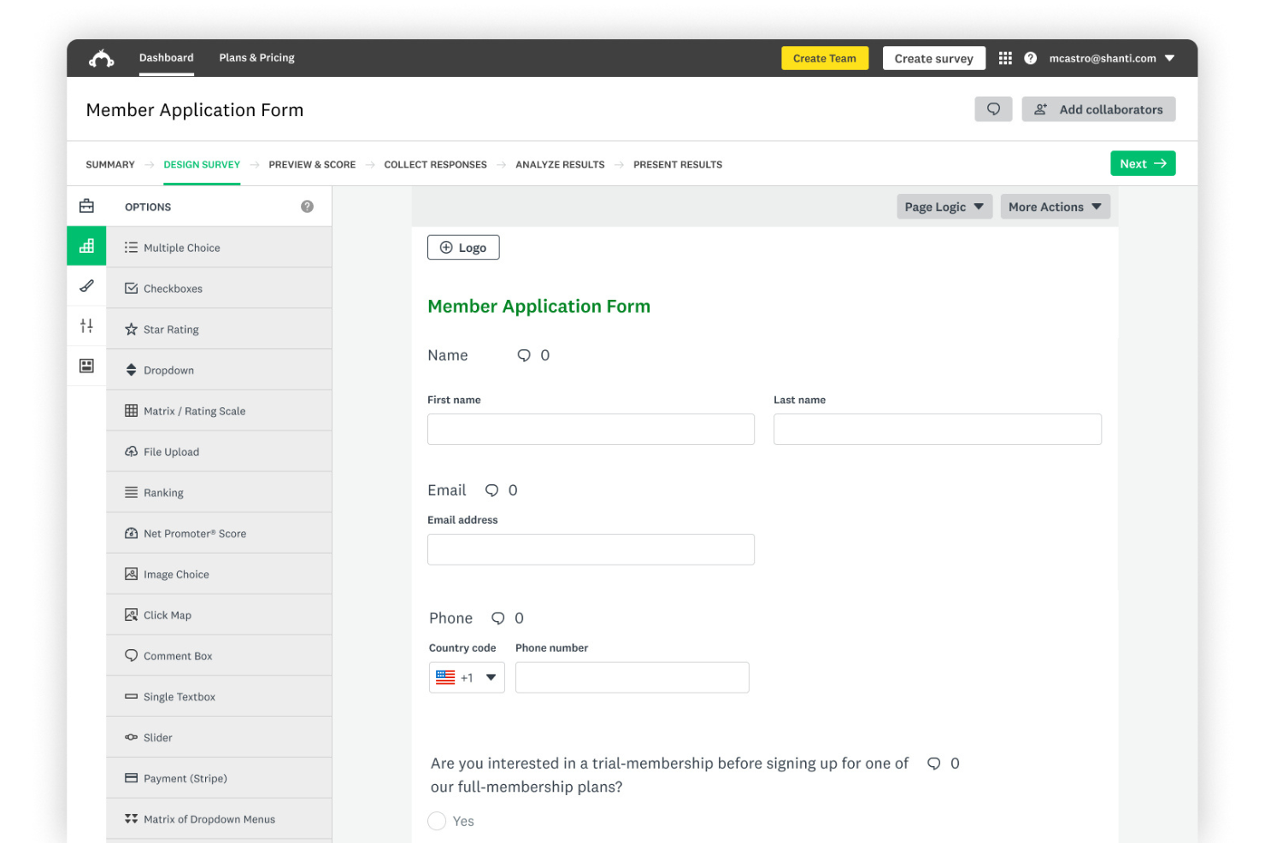Open the Dashboard menu
The image size is (1265, 843).
(167, 58)
